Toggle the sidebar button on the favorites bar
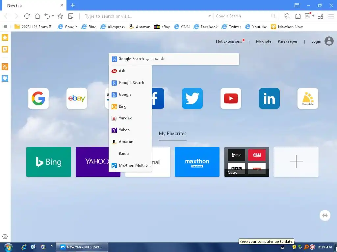 5,27
